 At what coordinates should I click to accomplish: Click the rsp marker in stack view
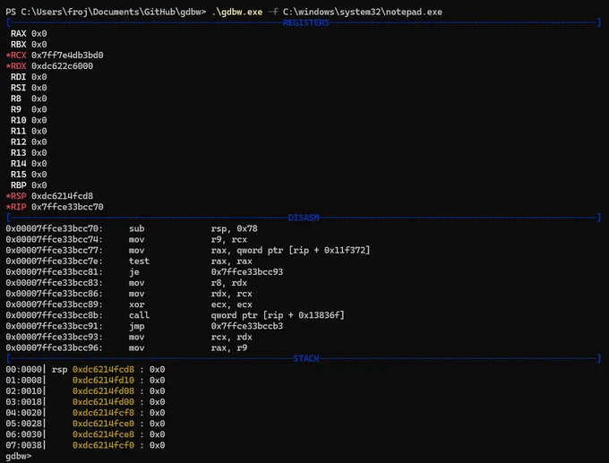[x=59, y=369]
